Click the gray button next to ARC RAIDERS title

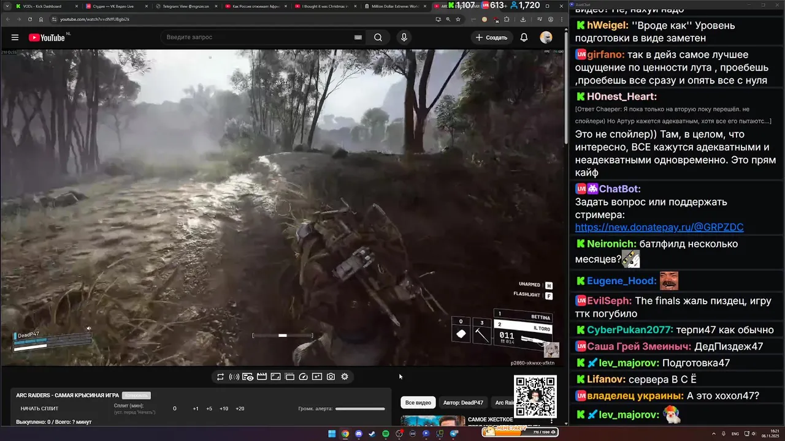pyautogui.click(x=136, y=396)
